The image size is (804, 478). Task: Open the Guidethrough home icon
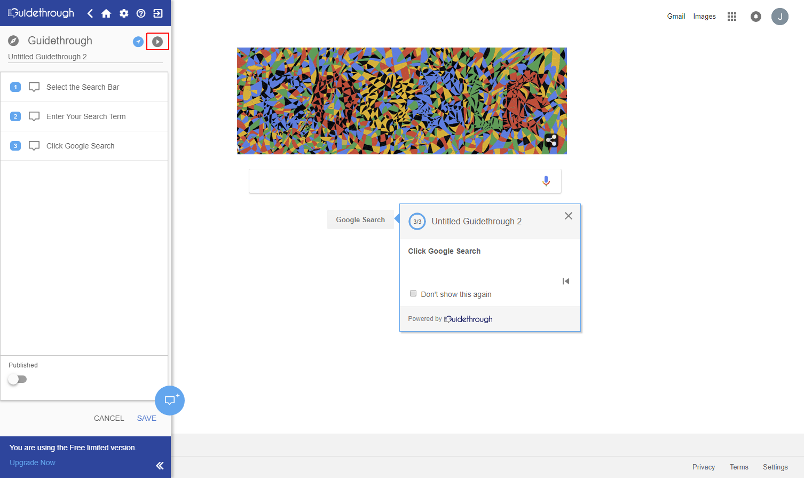(x=106, y=13)
